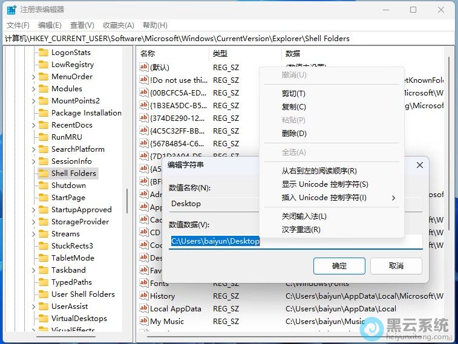Expand the StartupApproved tree node
Image resolution: width=458 pixels, height=344 pixels.
point(34,210)
